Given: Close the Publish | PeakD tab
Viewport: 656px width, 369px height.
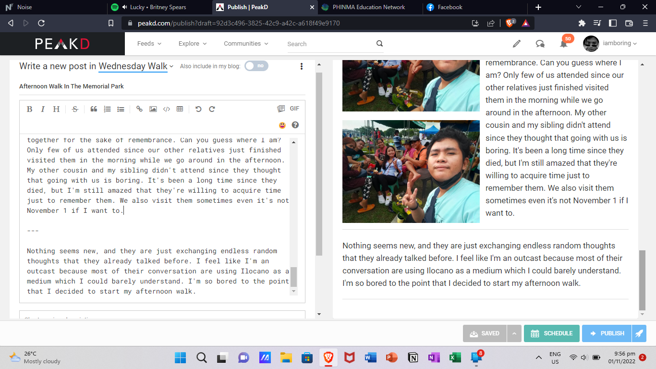Looking at the screenshot, I should tap(312, 7).
